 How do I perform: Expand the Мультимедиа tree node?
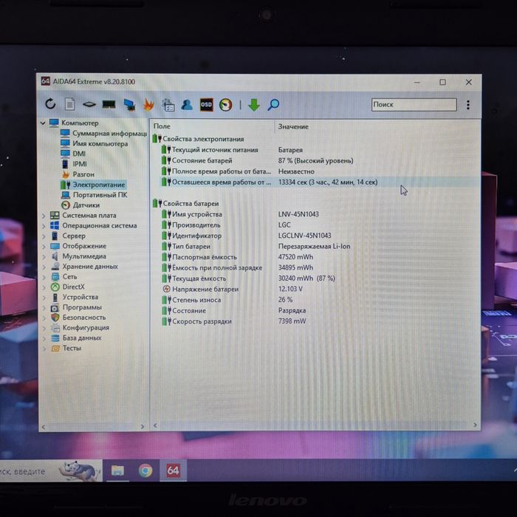point(44,257)
